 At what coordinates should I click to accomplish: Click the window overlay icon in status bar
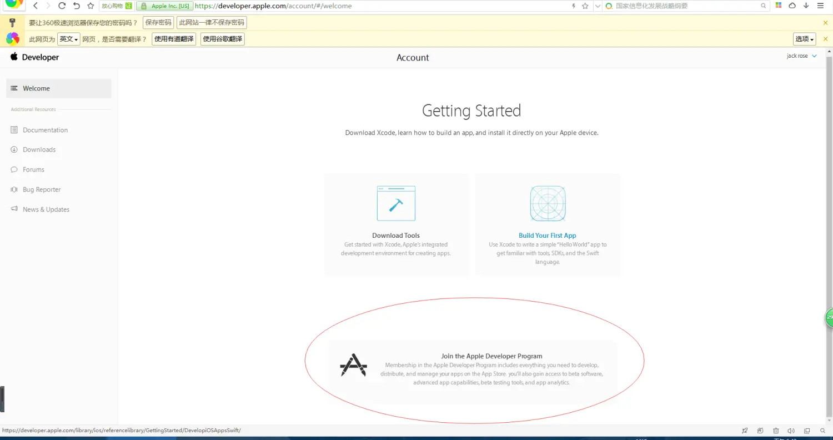(807, 431)
